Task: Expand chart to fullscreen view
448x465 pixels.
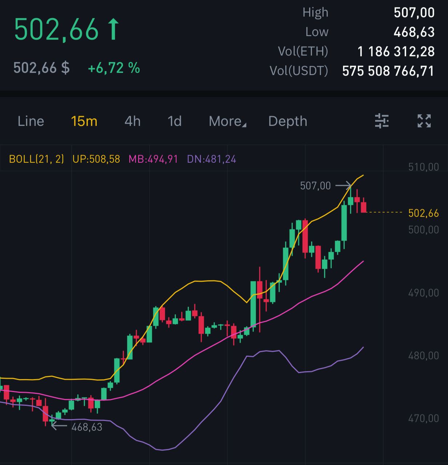Action: [424, 121]
